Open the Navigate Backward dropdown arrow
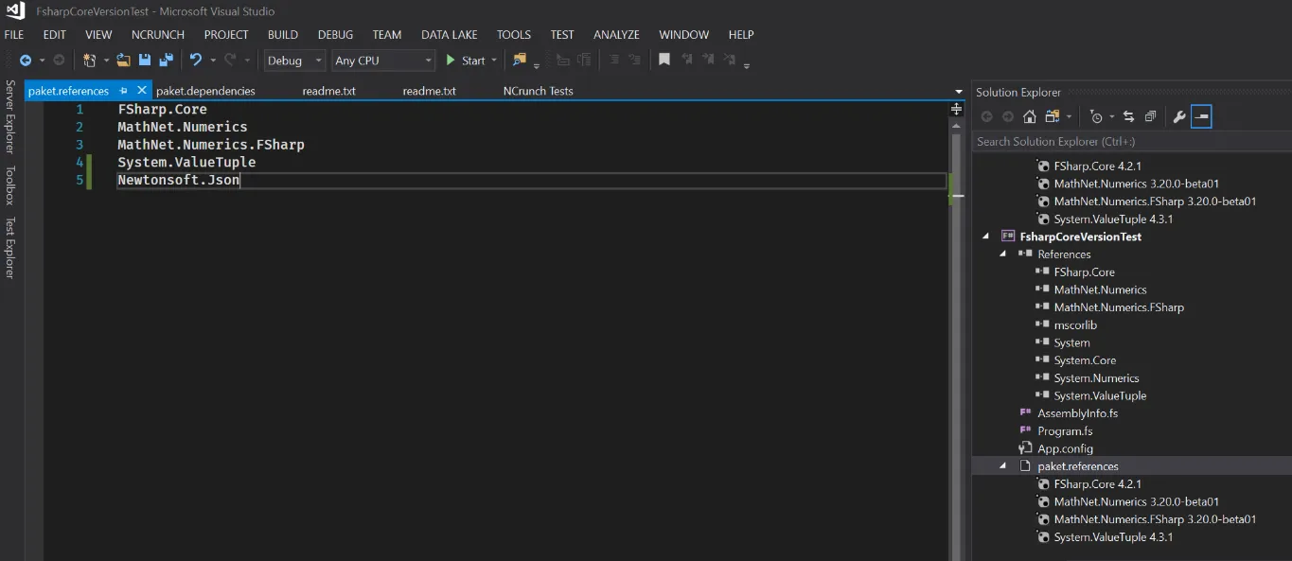The image size is (1292, 561). tap(42, 61)
